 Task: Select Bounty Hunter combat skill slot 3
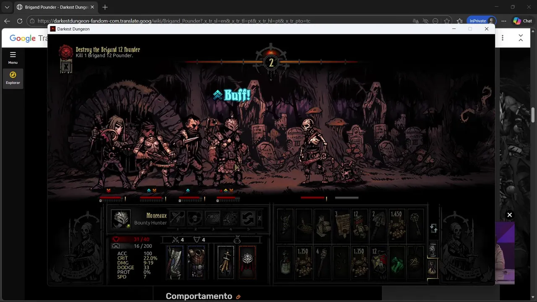[x=213, y=219]
